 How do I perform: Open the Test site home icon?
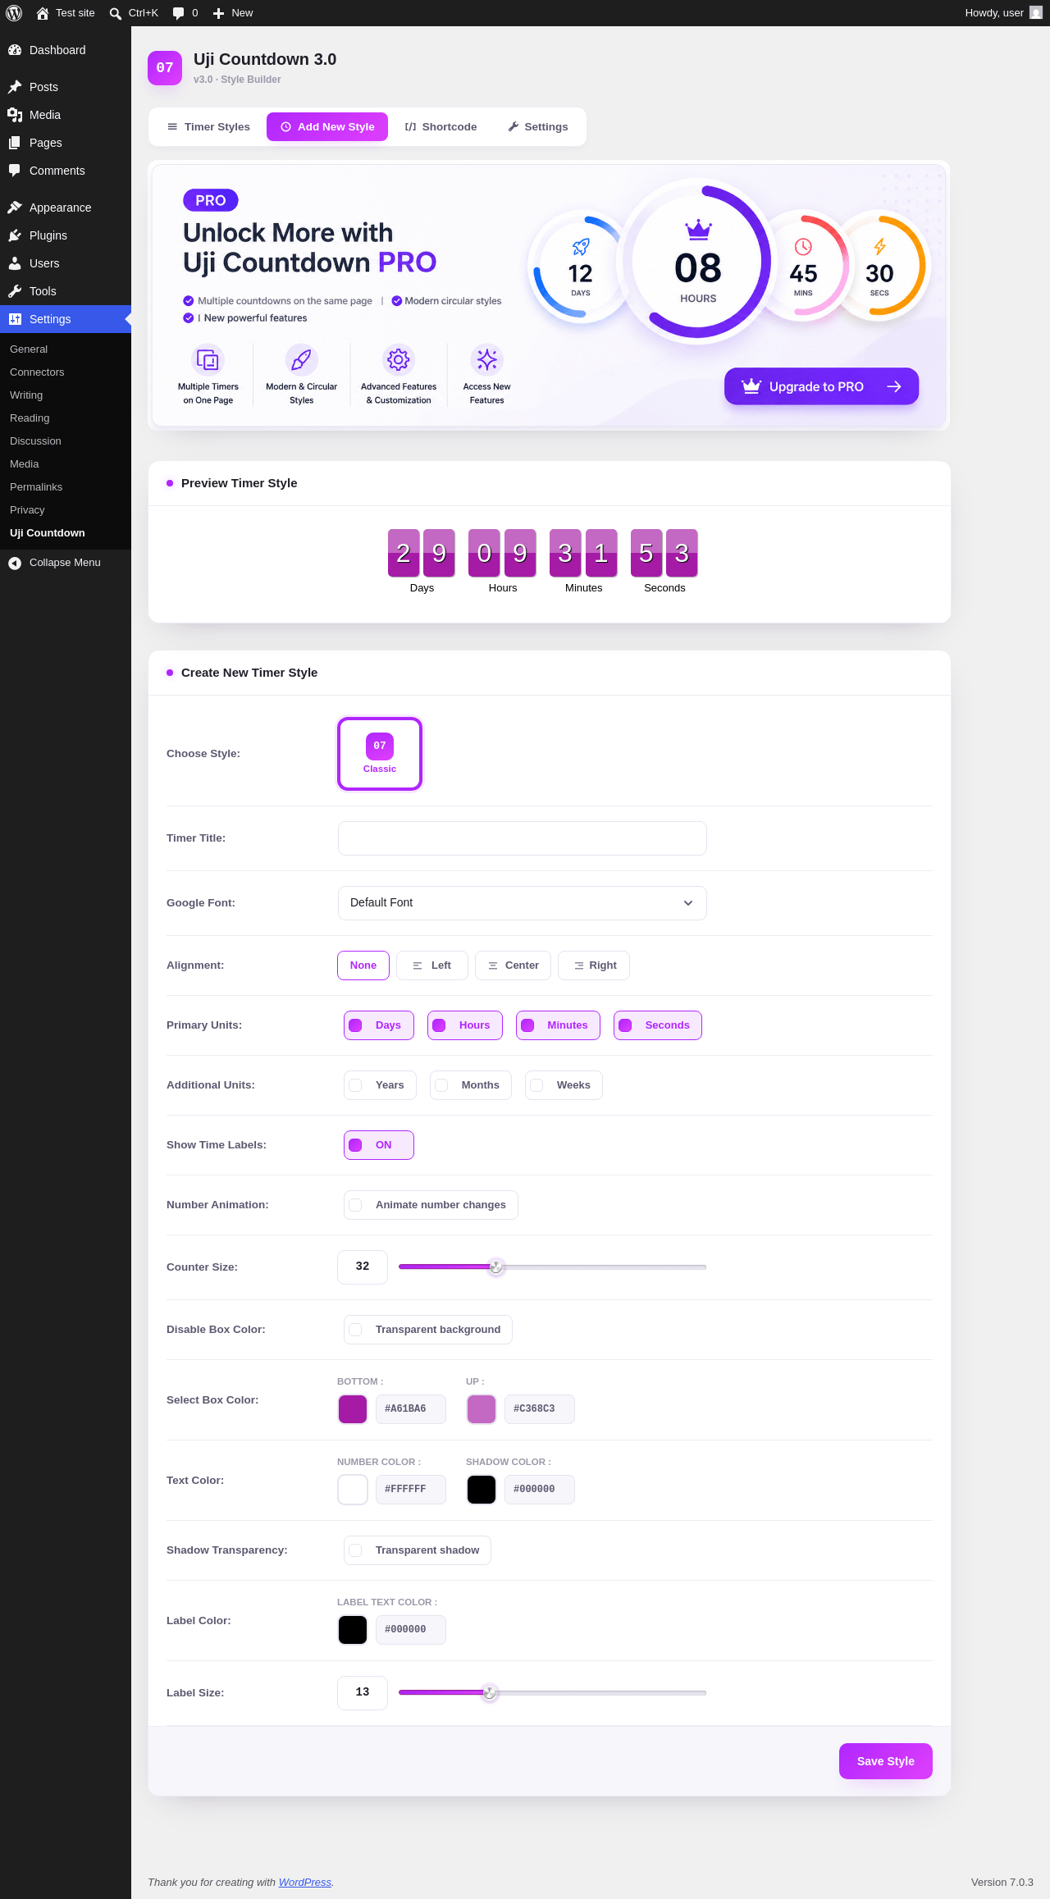tap(43, 13)
